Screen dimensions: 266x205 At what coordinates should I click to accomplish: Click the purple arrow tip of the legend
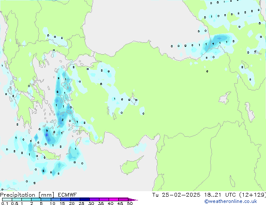(x=133, y=200)
